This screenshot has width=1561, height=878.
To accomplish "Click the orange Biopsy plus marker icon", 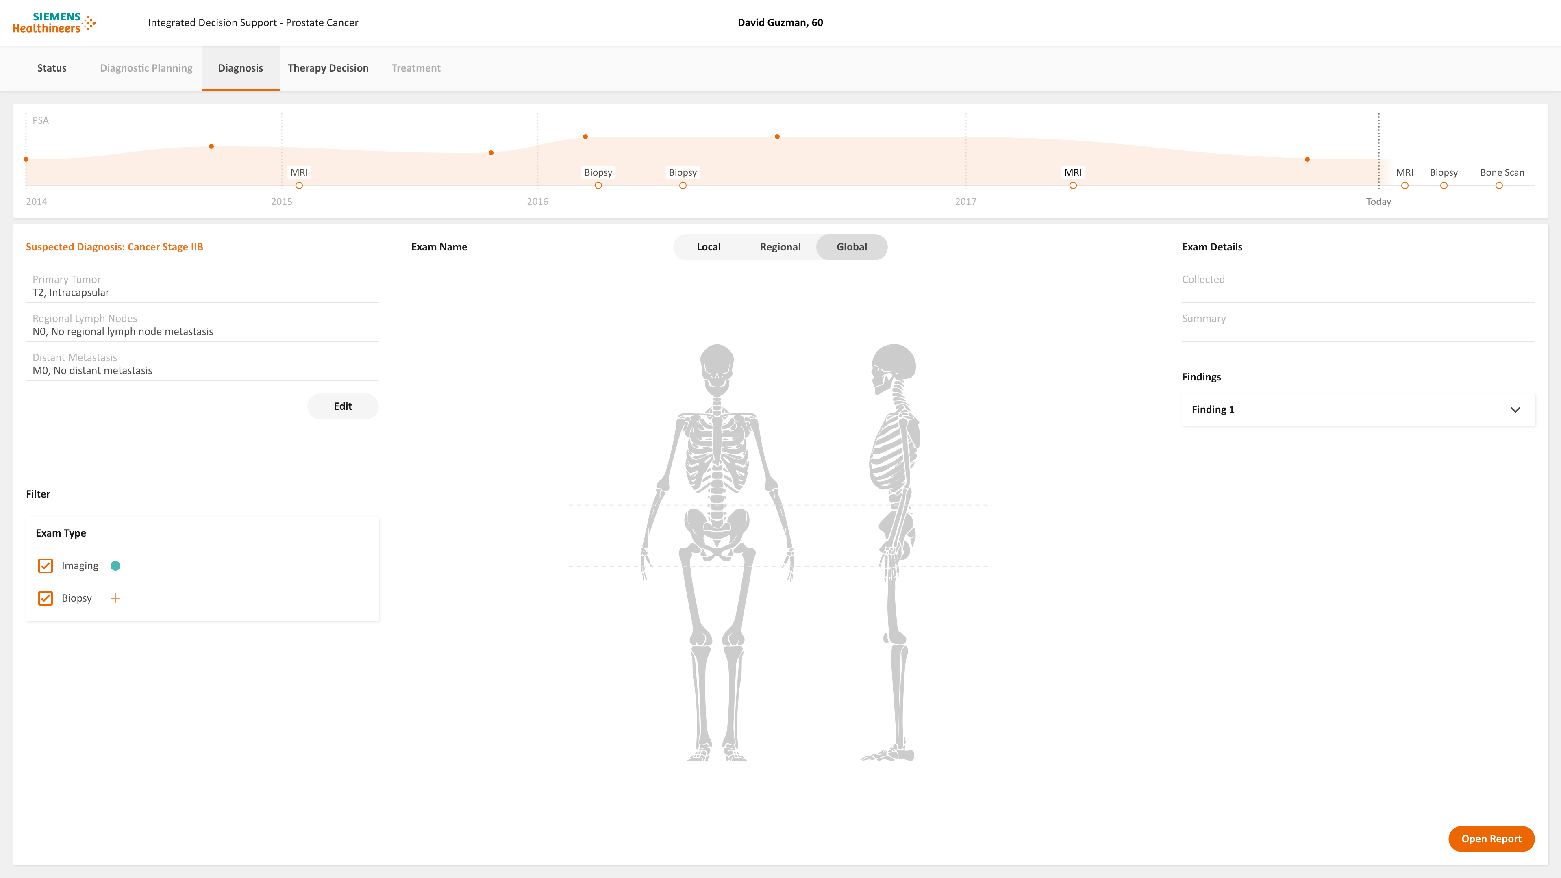I will click(115, 598).
